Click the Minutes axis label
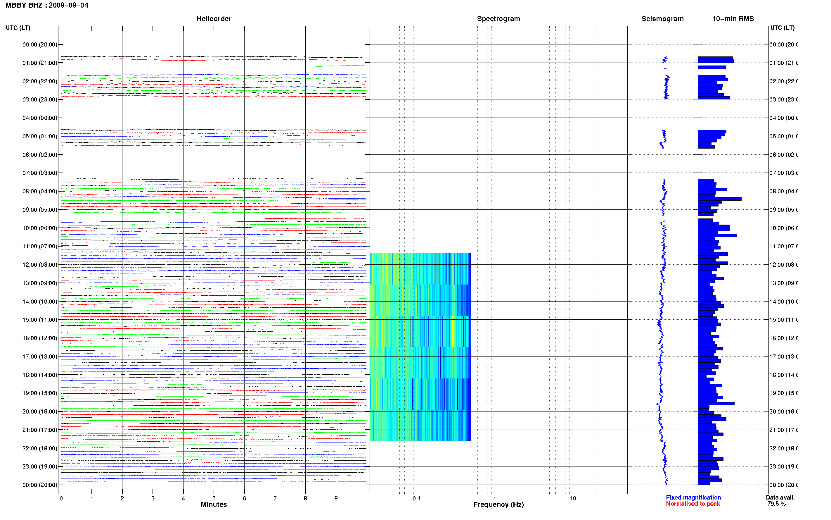The width and height of the screenshot is (831, 520). point(214,504)
